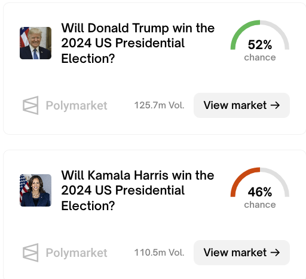Open the 'Will Kamala Harris win' question title
Image resolution: width=306 pixels, height=279 pixels.
pos(137,190)
